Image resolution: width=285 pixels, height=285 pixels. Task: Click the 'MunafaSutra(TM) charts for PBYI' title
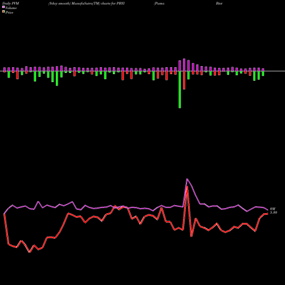(x=98, y=3)
